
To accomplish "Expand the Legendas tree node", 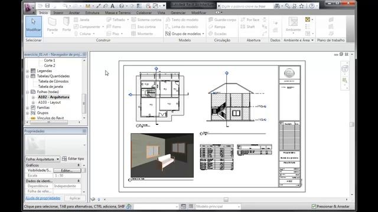I will (28, 71).
